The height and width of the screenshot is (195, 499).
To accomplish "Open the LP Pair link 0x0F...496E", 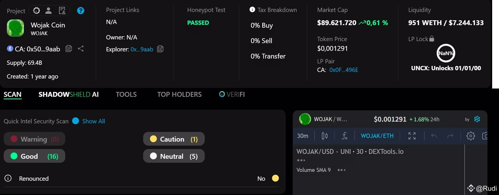I will (x=344, y=70).
